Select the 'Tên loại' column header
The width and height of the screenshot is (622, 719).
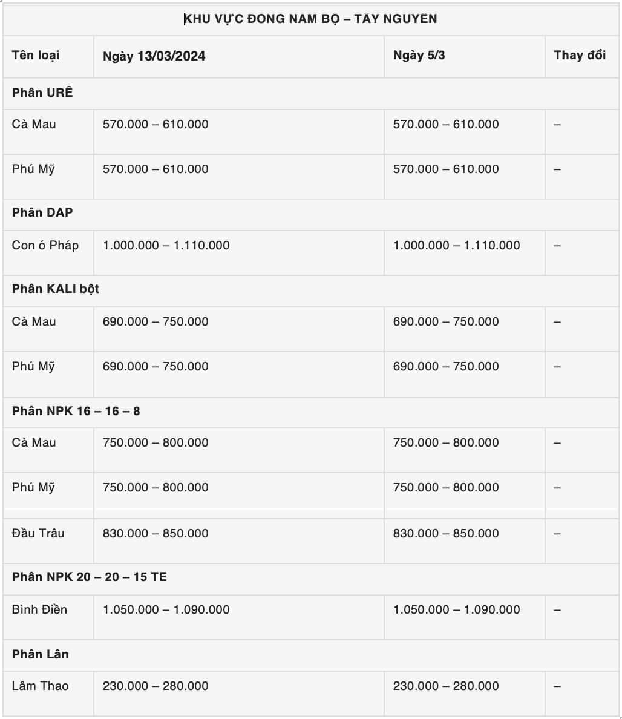point(36,56)
